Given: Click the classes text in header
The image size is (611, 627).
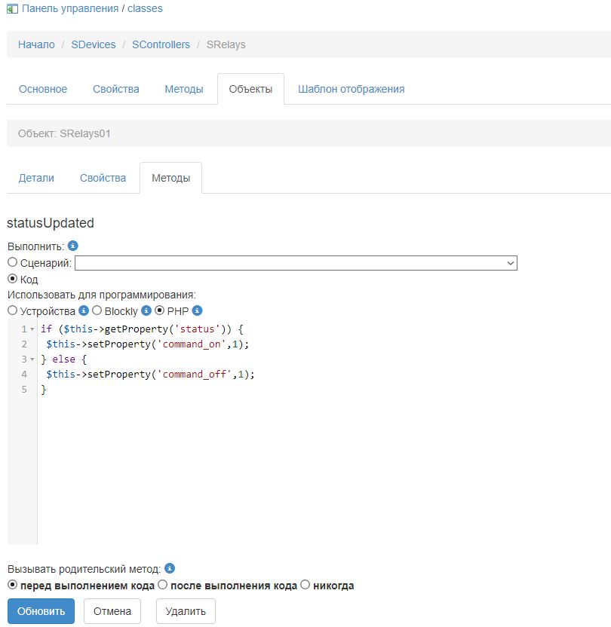Looking at the screenshot, I should [x=145, y=8].
